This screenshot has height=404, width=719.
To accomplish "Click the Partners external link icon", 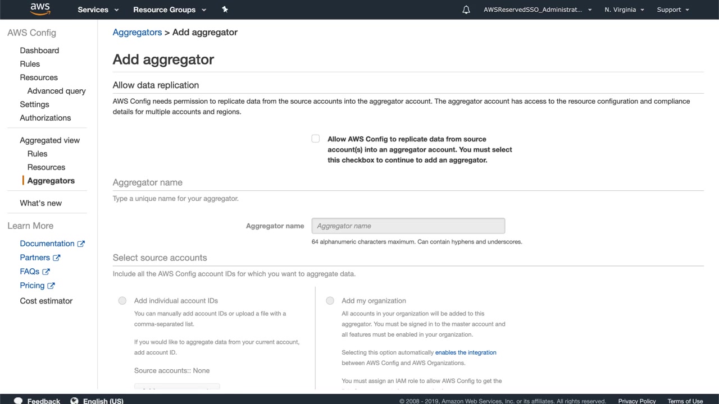I will [57, 258].
